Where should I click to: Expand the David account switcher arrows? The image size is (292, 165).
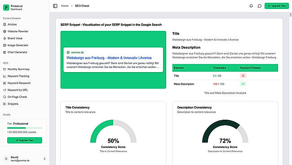coord(44,159)
